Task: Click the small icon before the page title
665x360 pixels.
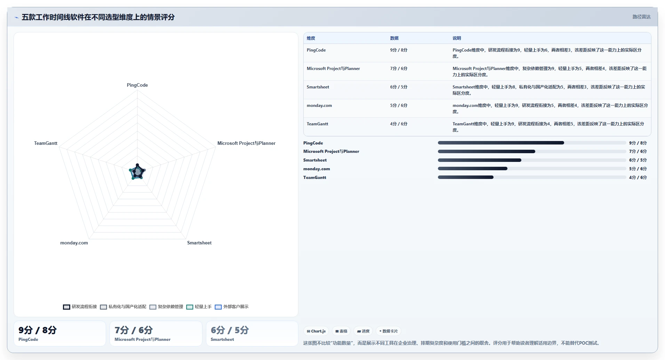Action: (17, 17)
